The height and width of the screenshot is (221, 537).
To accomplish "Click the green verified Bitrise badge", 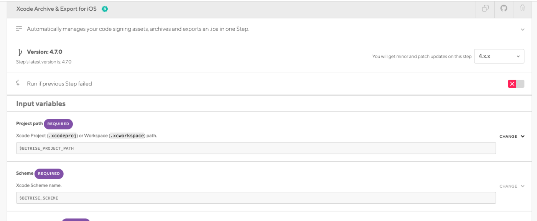I will point(105,9).
